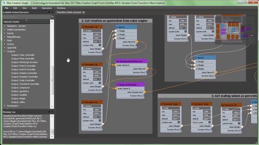Click the value (Quaternion) output port
Screen dimensions: 259x145
point(145,92)
